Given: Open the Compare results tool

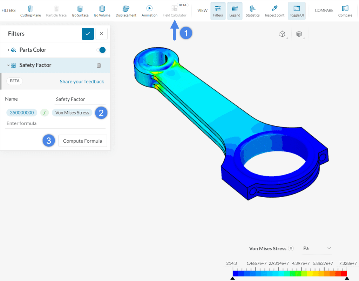Looking at the screenshot, I should [345, 11].
